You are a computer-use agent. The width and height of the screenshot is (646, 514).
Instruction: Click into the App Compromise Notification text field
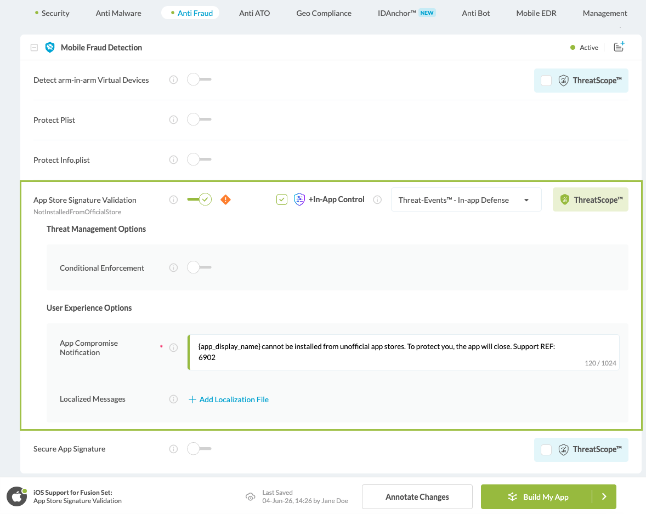[403, 352]
